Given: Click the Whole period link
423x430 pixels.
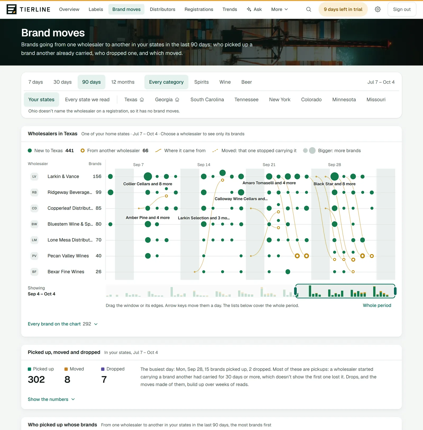Looking at the screenshot, I should (377, 305).
